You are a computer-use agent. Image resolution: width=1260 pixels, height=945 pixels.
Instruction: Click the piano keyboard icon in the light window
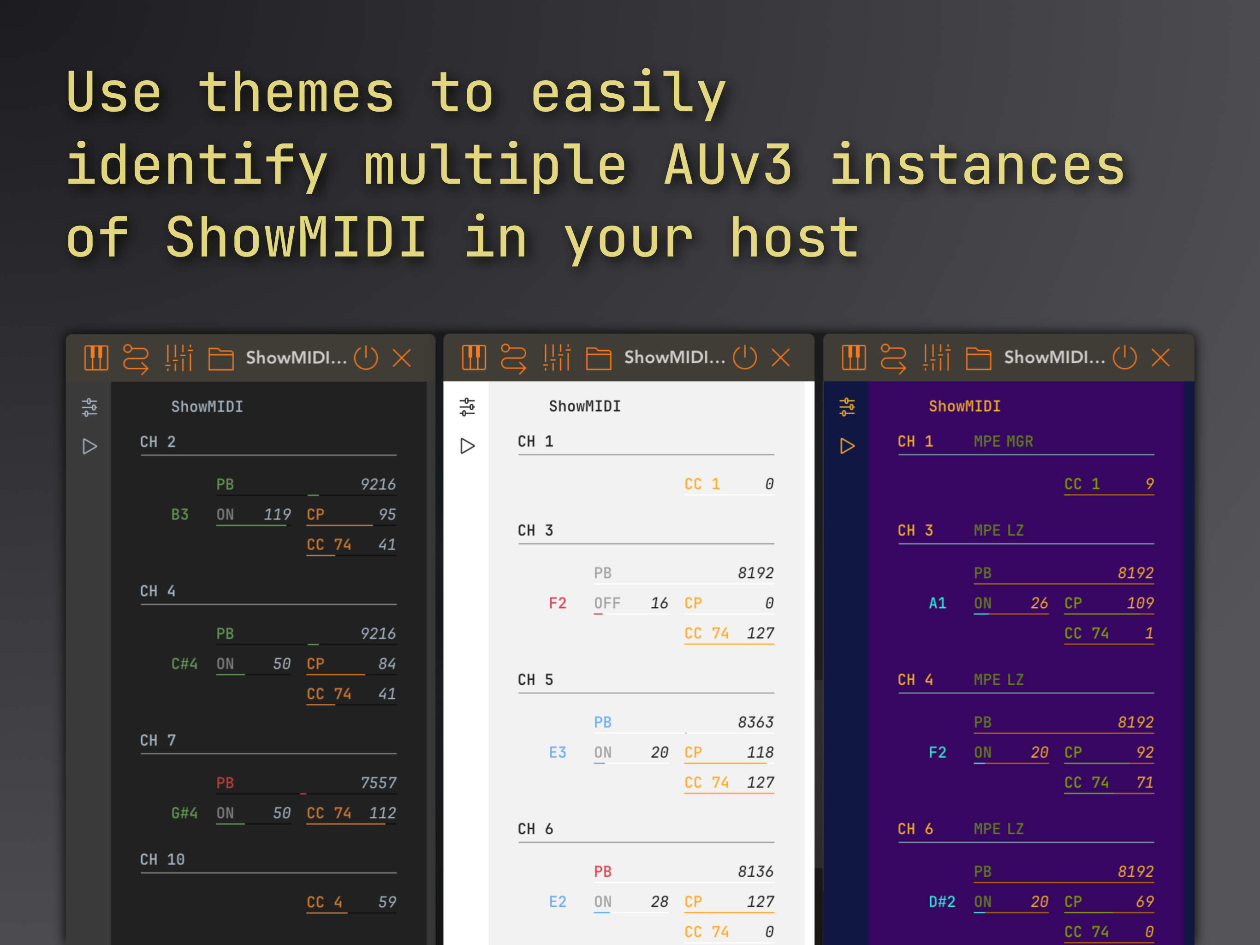click(474, 357)
